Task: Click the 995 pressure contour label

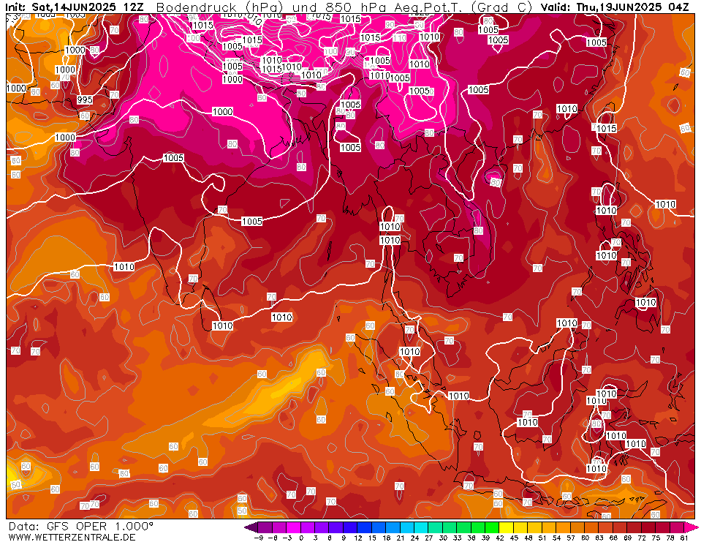Action: pos(85,99)
